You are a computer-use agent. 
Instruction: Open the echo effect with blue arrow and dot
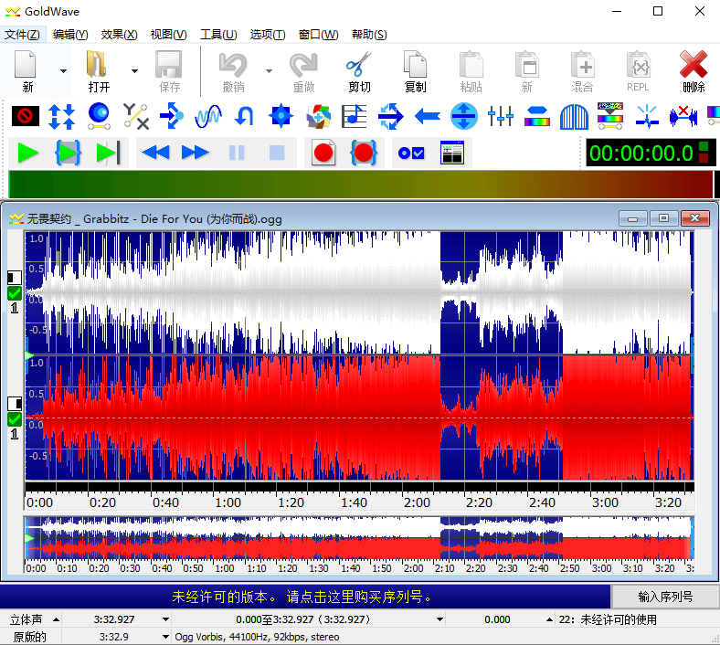click(x=171, y=116)
